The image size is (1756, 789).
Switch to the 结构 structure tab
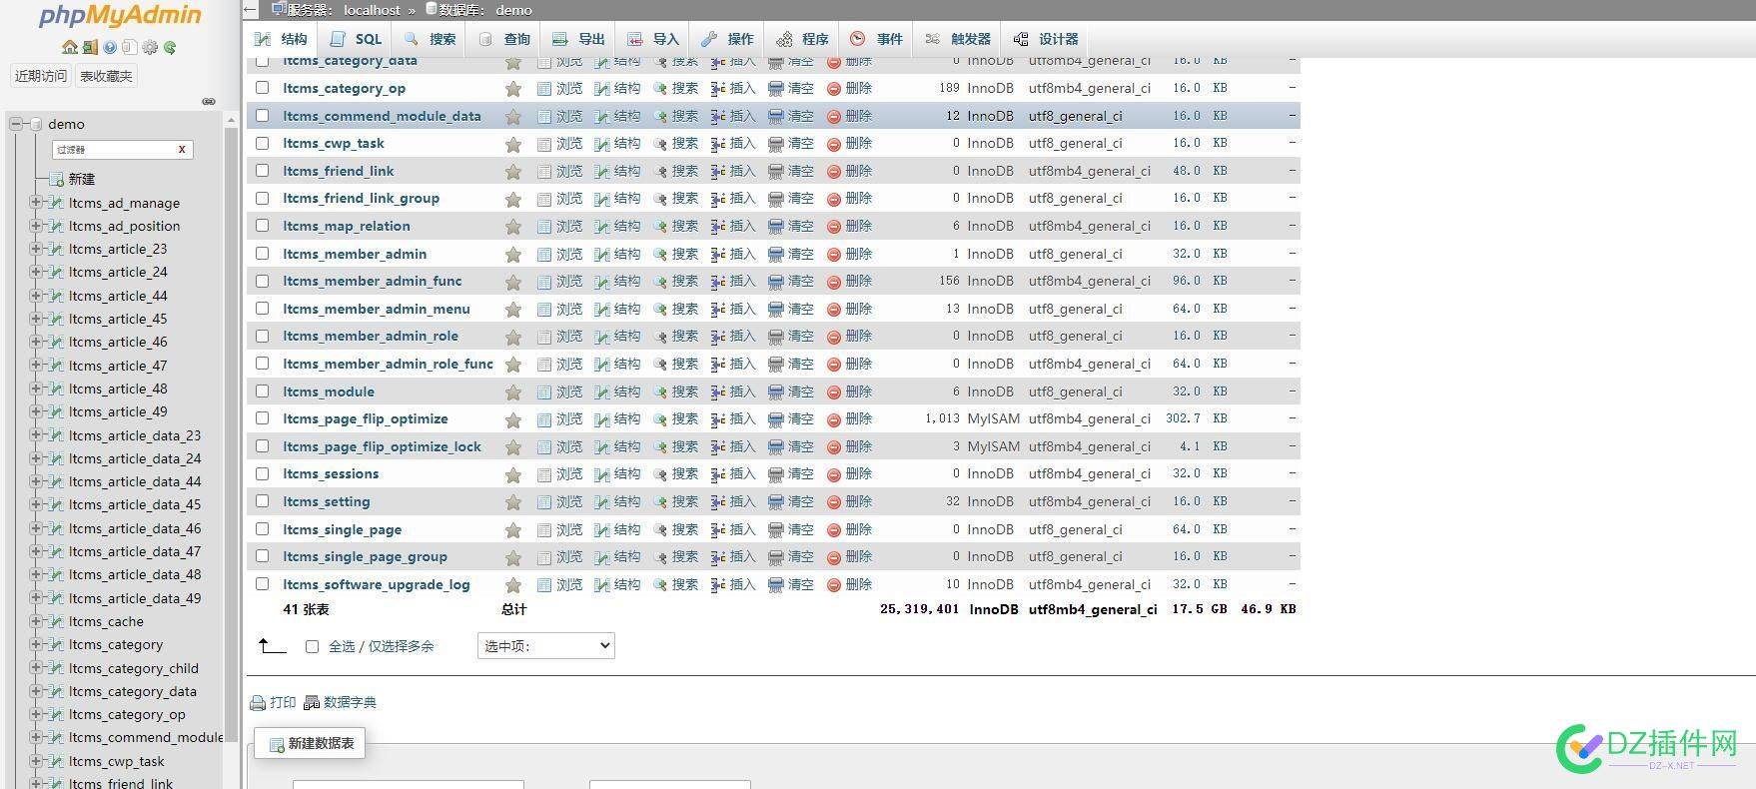[x=282, y=39]
